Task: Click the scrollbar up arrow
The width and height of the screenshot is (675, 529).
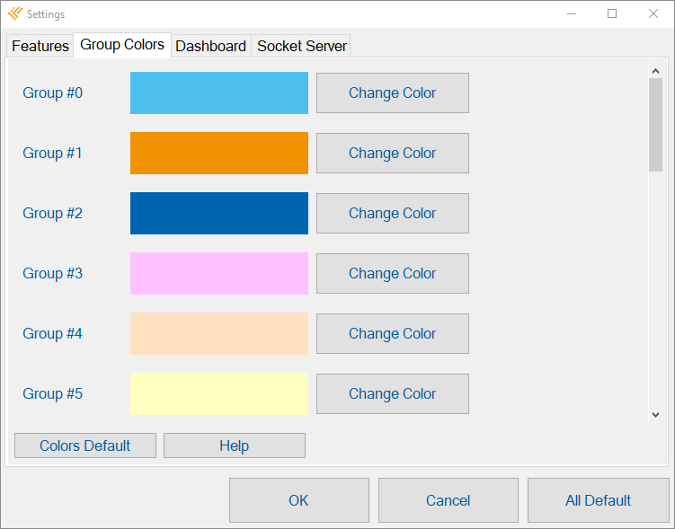Action: 655,71
